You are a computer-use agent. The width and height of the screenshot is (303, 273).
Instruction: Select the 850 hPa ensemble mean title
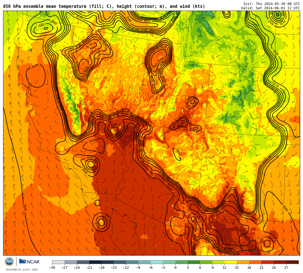(x=104, y=6)
